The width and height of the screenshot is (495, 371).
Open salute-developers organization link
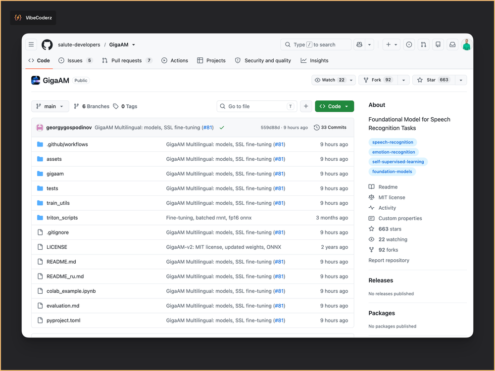tap(79, 45)
